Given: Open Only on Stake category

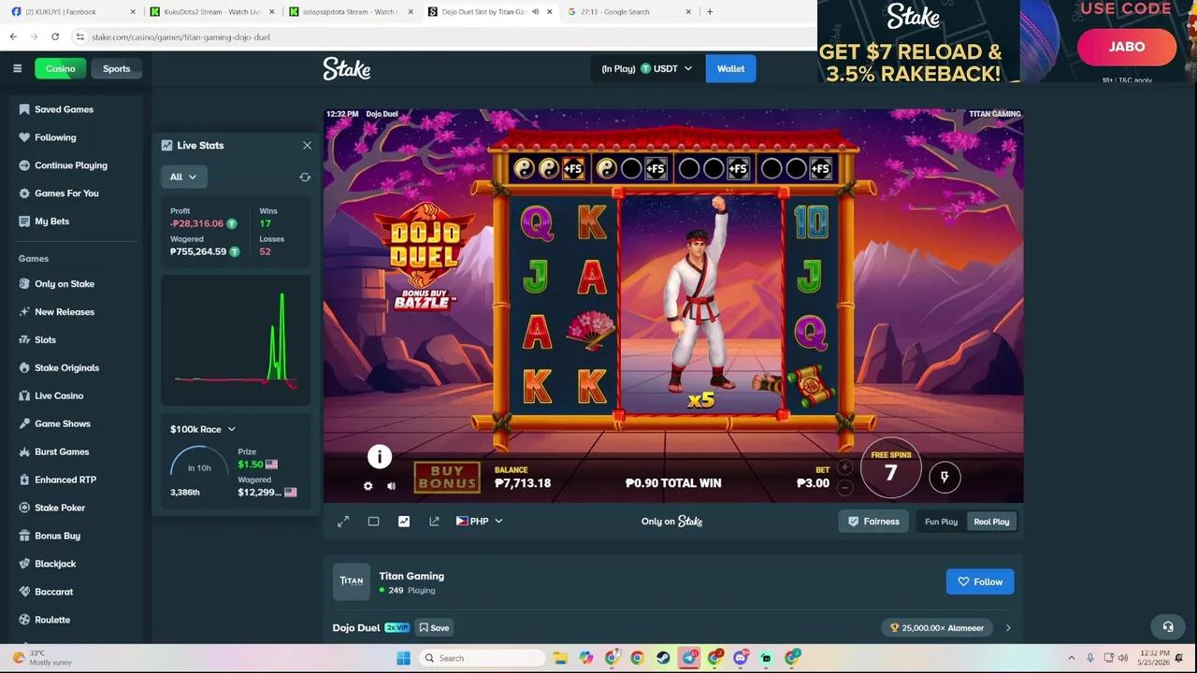Looking at the screenshot, I should tap(65, 284).
